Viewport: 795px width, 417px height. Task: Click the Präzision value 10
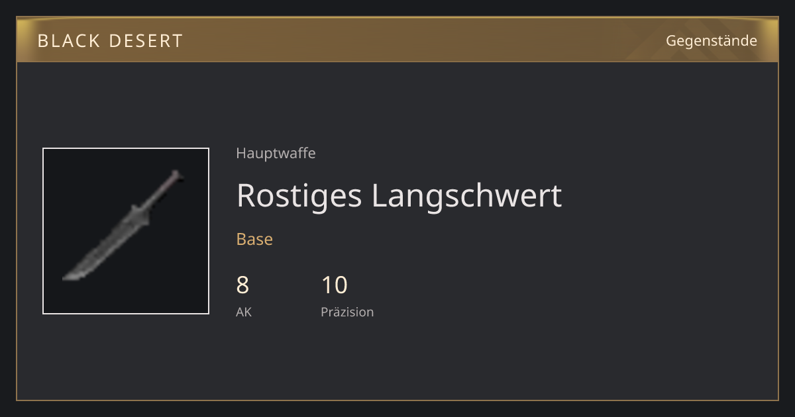point(334,285)
